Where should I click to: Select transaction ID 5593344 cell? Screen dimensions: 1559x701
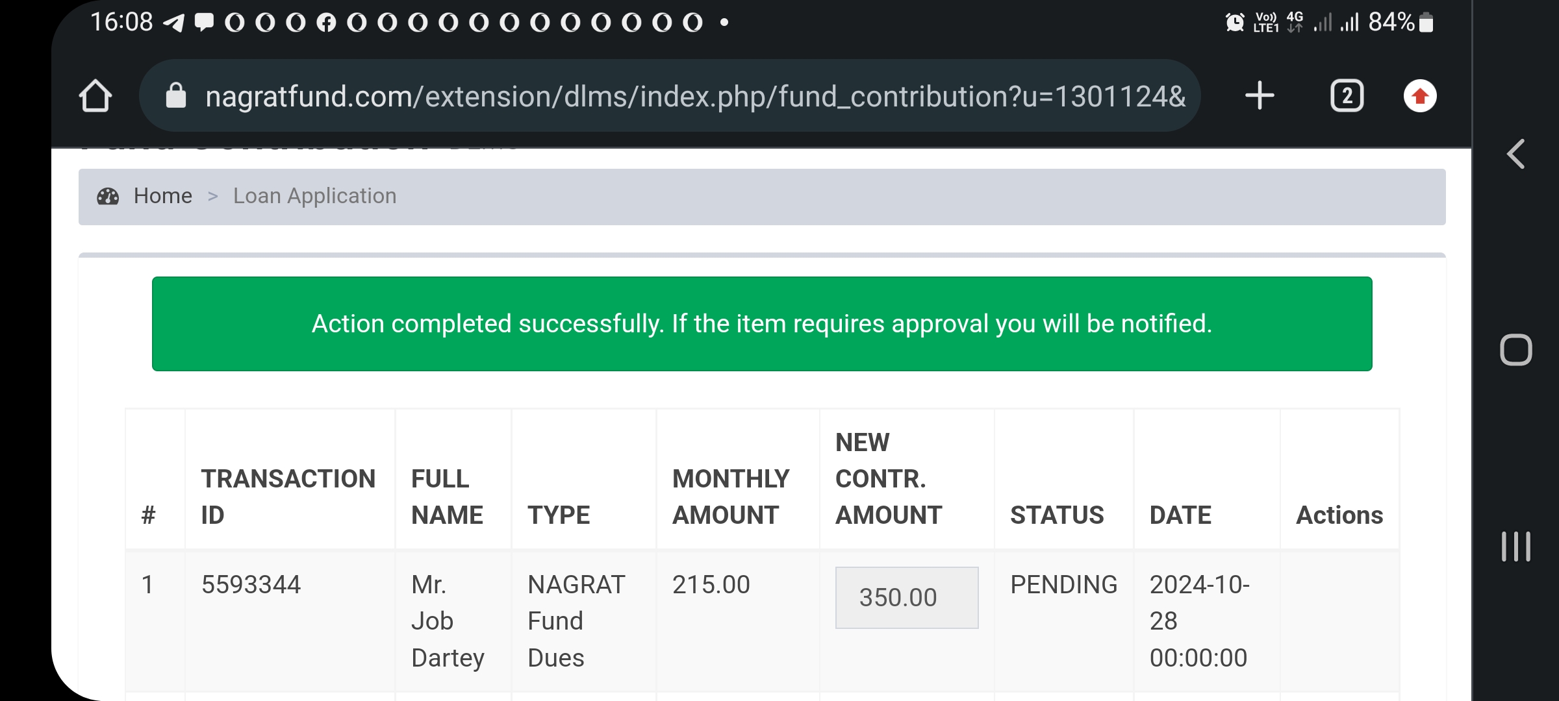pyautogui.click(x=251, y=585)
